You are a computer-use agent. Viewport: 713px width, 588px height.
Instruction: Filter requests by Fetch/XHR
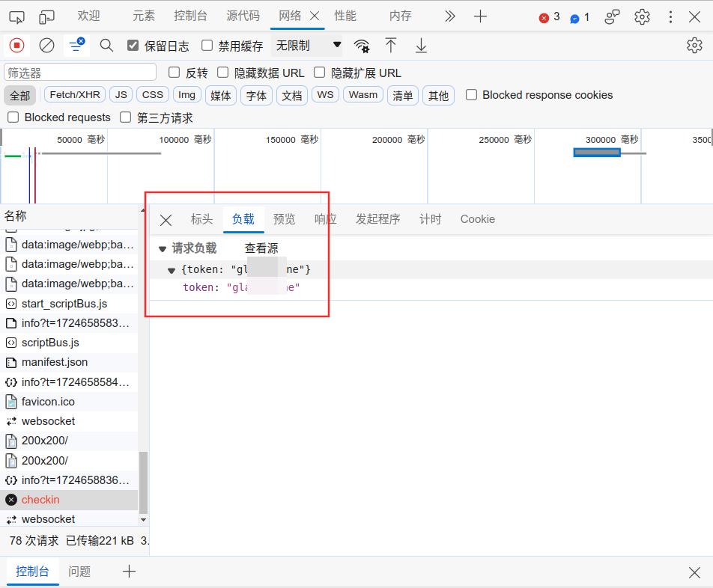click(x=74, y=95)
